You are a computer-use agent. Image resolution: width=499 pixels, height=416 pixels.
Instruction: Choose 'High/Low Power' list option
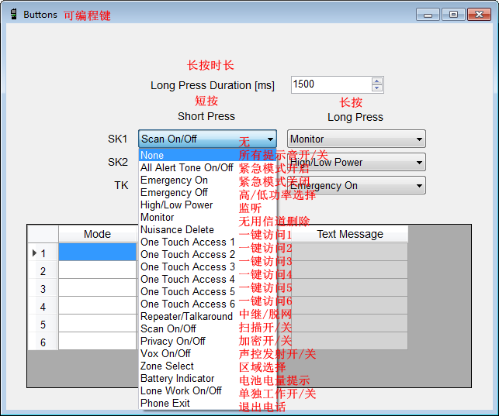(x=176, y=205)
